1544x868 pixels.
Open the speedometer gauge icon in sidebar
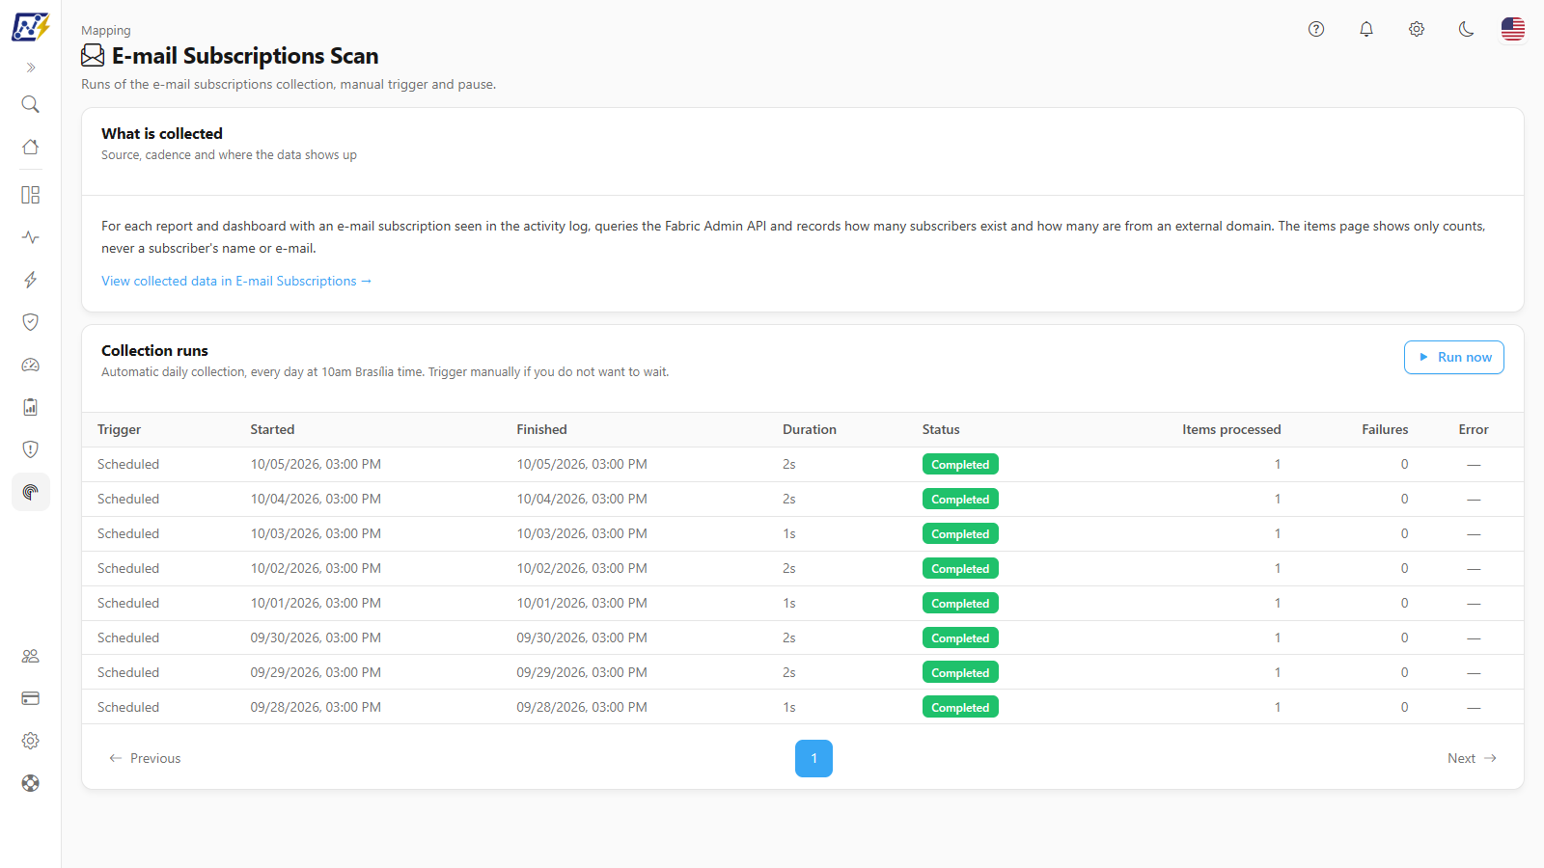point(31,365)
